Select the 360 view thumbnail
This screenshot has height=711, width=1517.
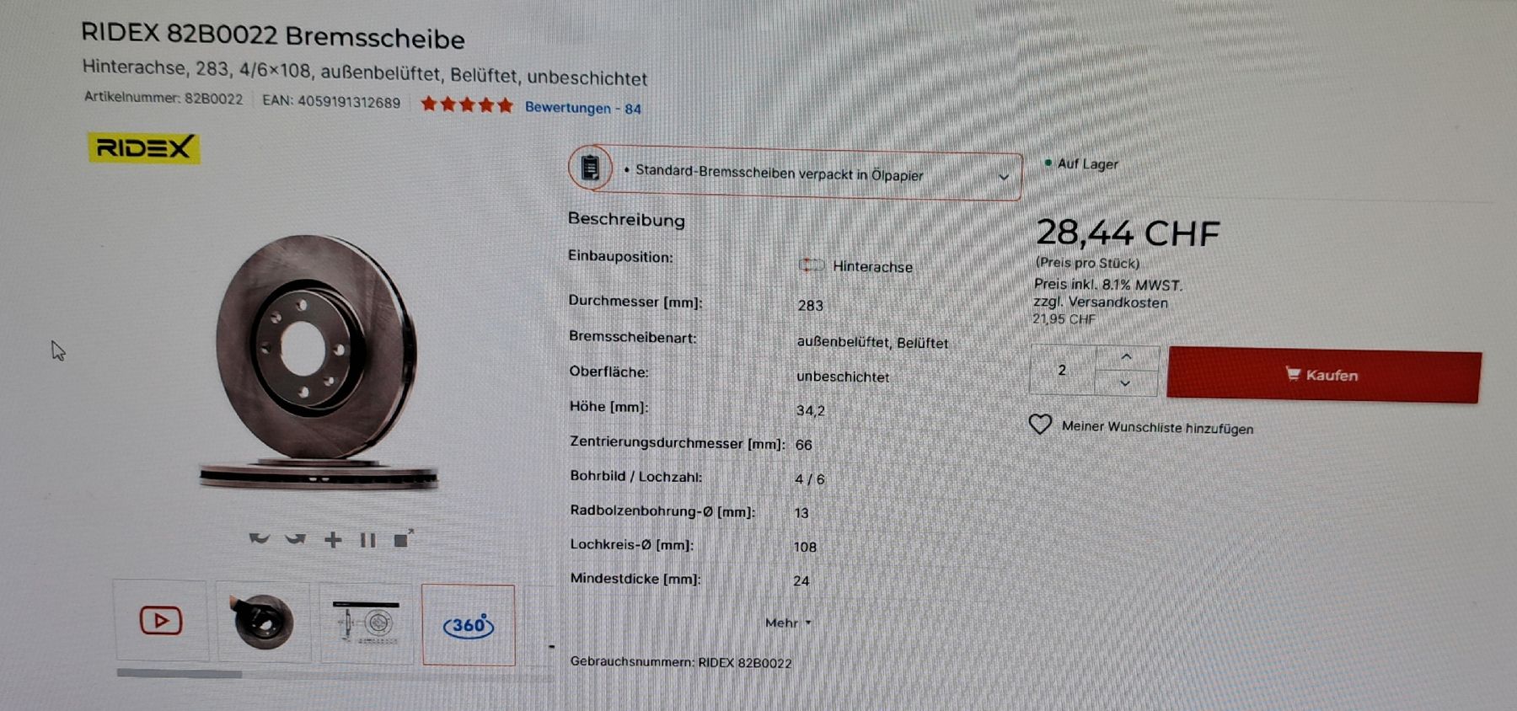point(469,625)
